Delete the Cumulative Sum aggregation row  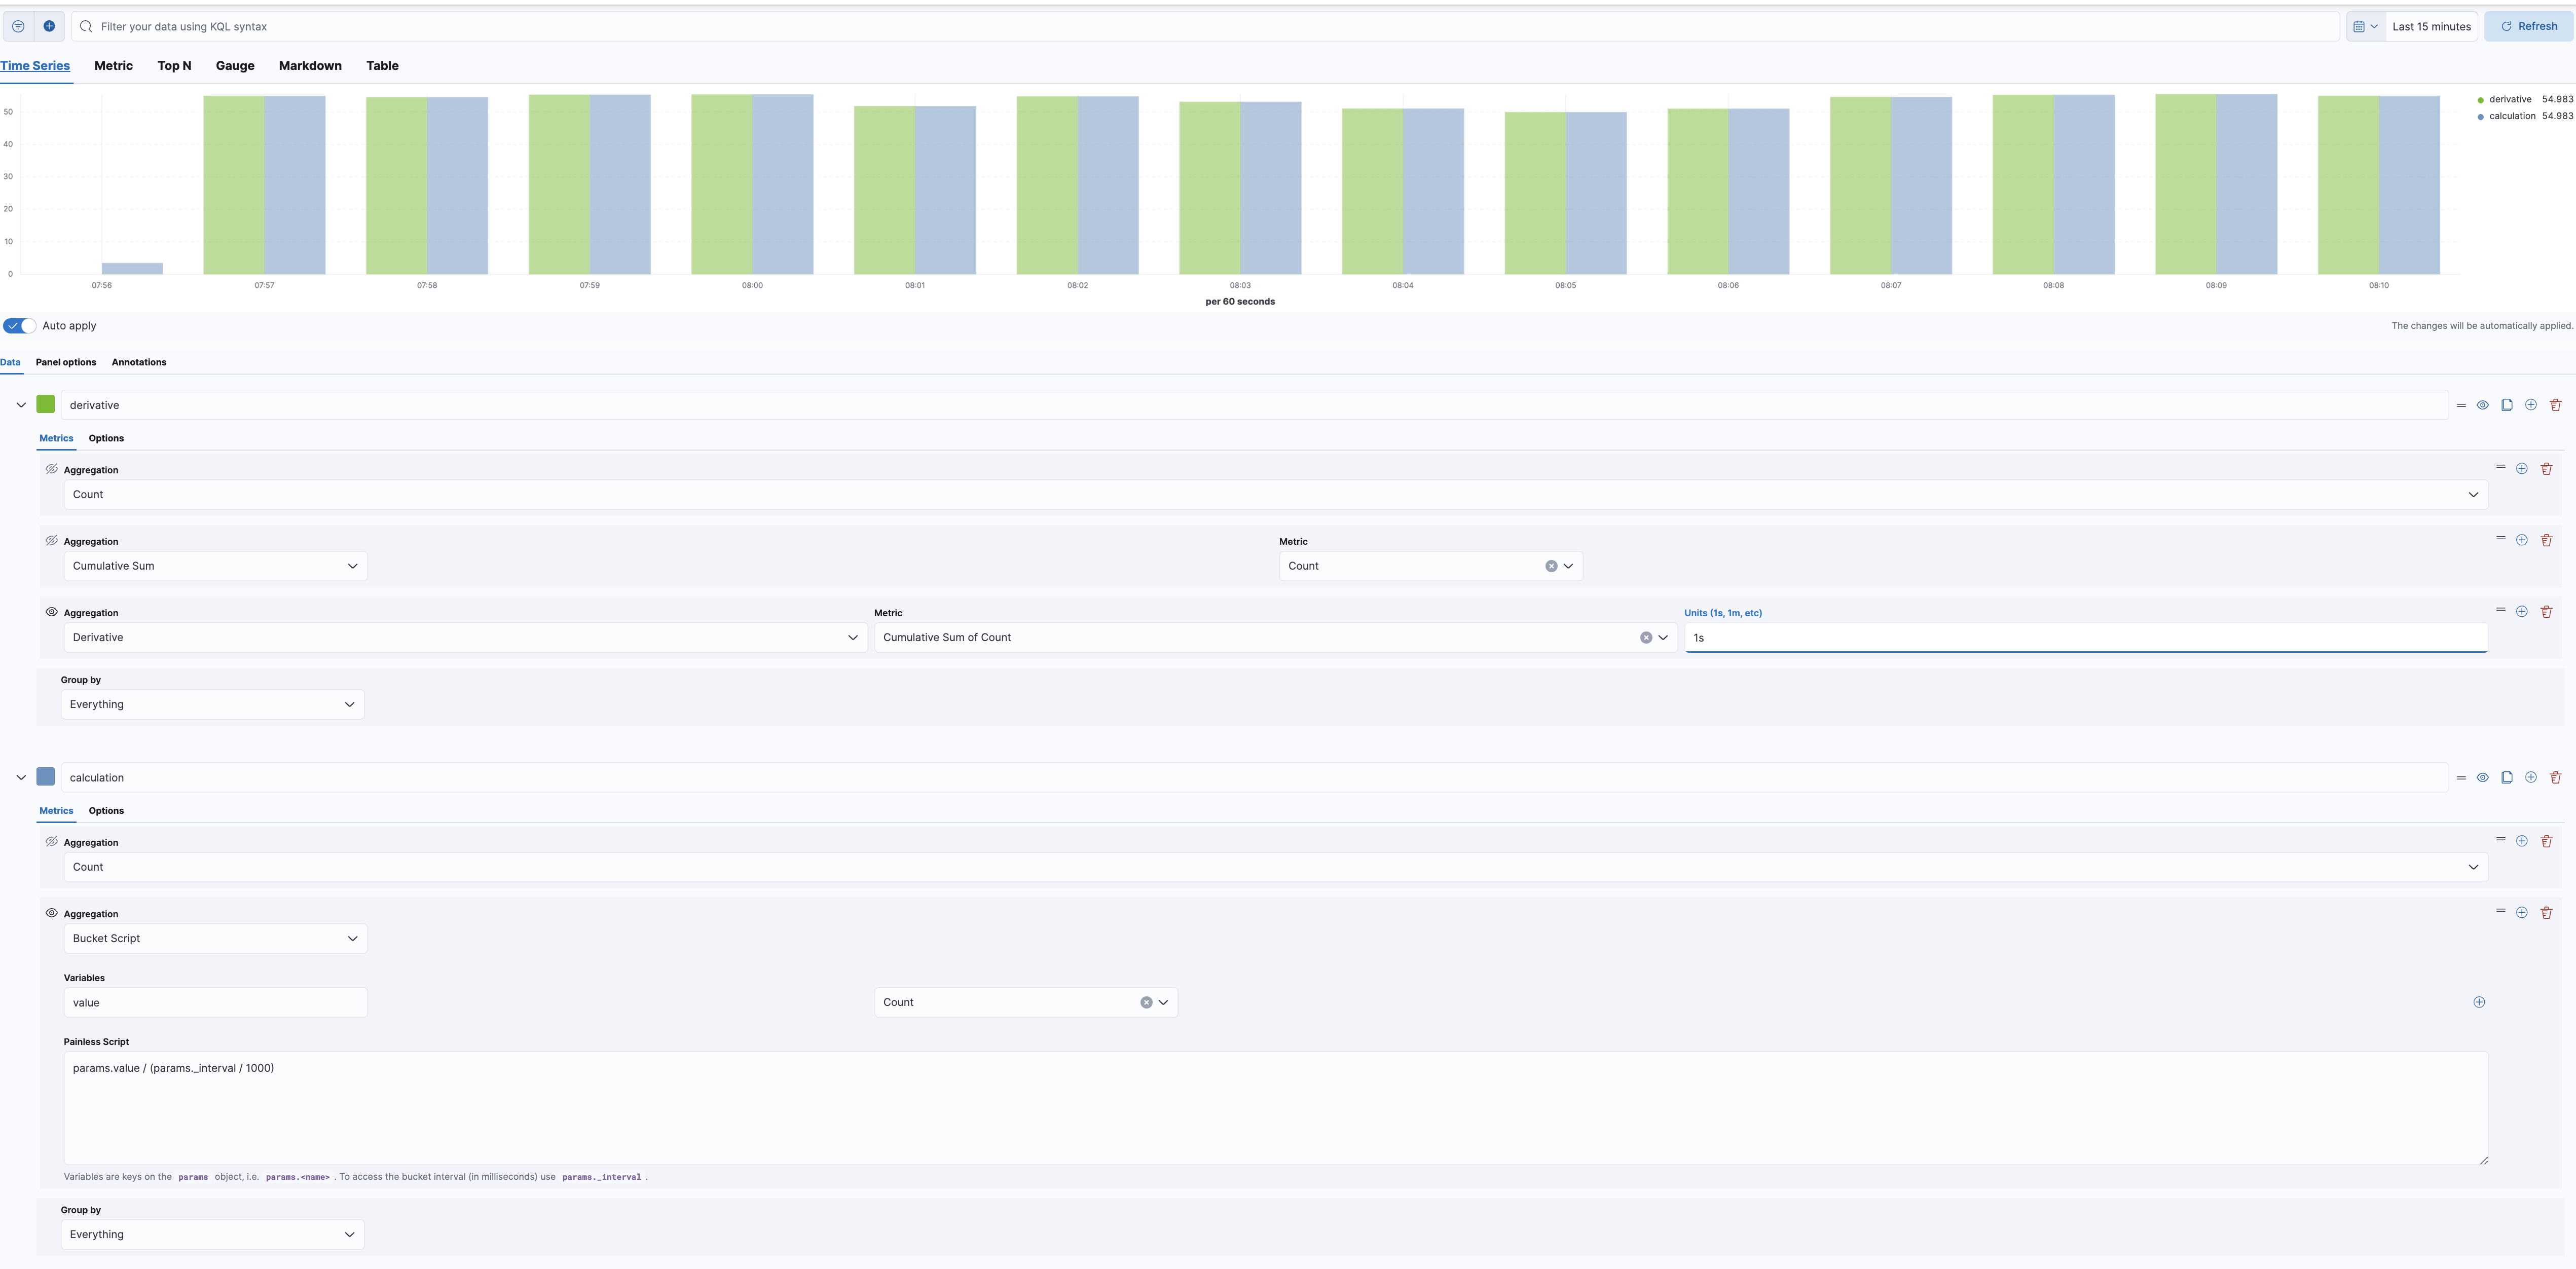[x=2546, y=540]
